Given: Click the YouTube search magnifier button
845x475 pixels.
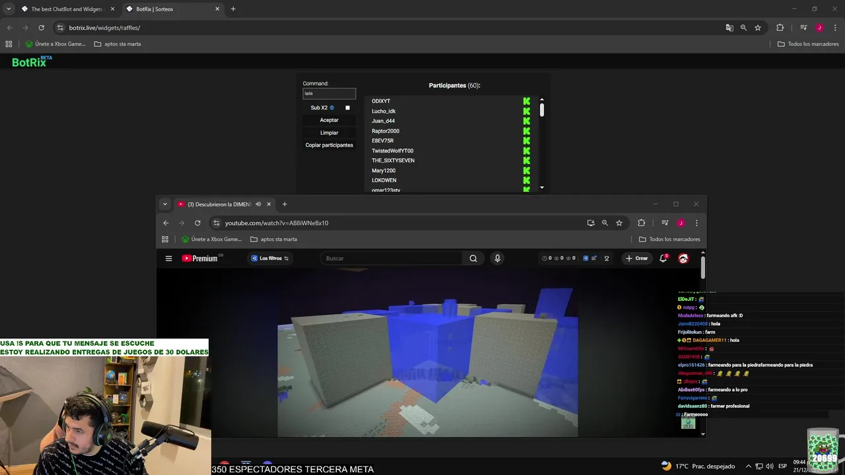Looking at the screenshot, I should pyautogui.click(x=473, y=259).
